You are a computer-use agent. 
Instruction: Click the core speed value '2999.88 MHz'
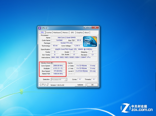point(58,66)
